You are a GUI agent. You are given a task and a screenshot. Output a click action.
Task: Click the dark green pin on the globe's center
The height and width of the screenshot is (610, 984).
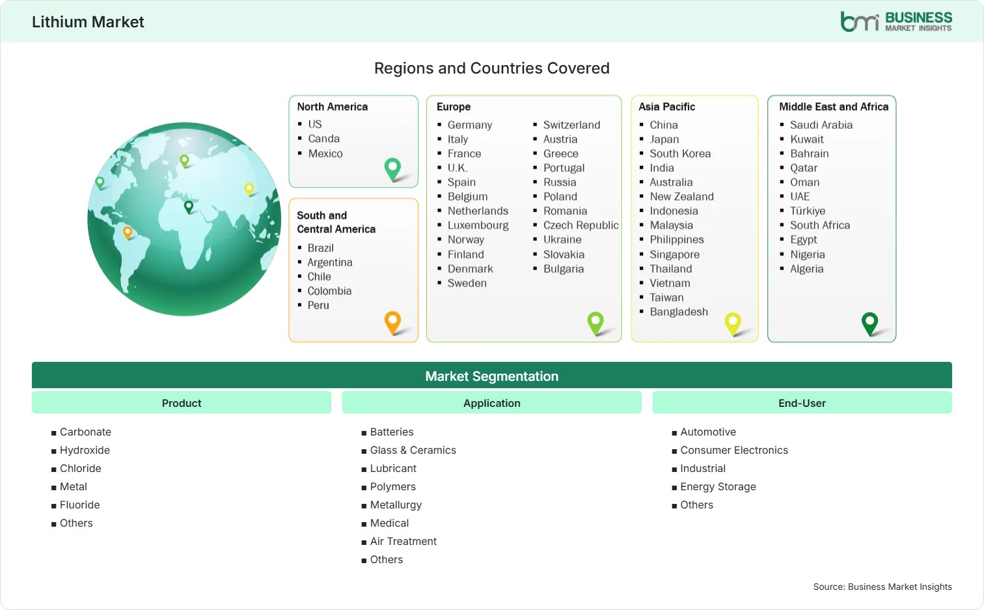[x=189, y=207]
